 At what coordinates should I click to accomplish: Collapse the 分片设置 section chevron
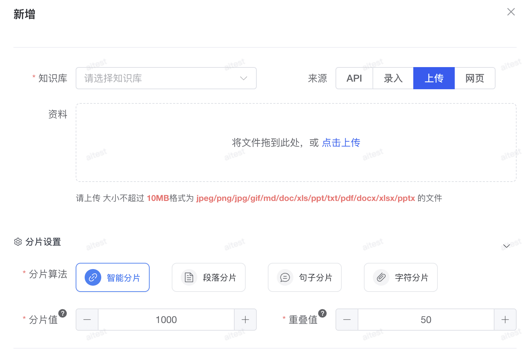(x=507, y=246)
